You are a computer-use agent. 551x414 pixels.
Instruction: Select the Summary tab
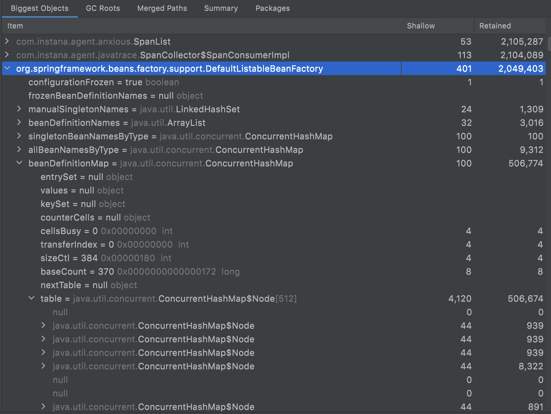click(221, 8)
